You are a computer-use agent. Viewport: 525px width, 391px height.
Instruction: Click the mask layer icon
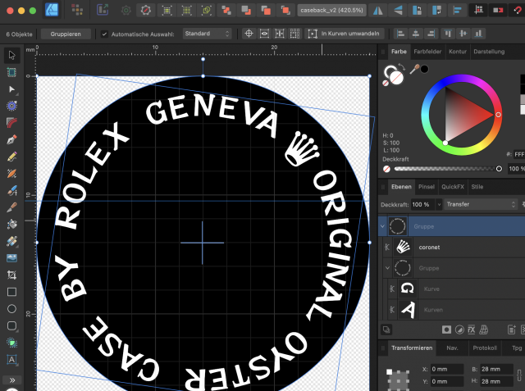pos(446,330)
